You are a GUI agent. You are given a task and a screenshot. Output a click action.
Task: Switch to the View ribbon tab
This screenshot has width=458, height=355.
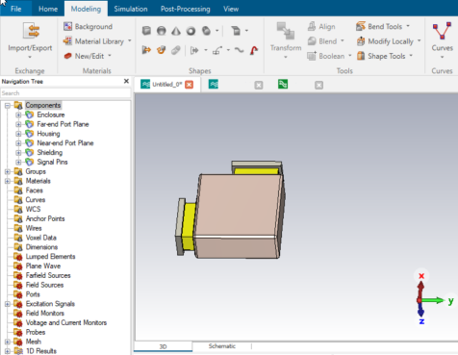pos(231,9)
